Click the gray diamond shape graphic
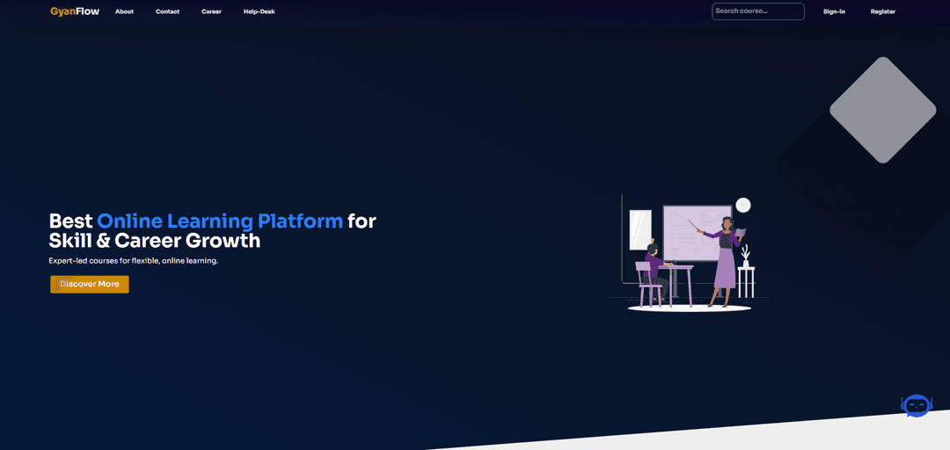Screen dimensions: 950x450 pyautogui.click(x=882, y=110)
